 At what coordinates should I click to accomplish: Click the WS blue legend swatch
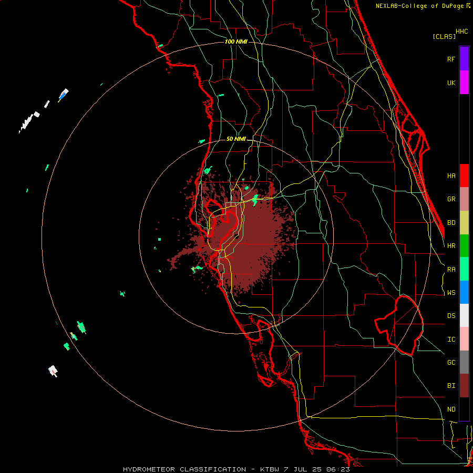[464, 292]
